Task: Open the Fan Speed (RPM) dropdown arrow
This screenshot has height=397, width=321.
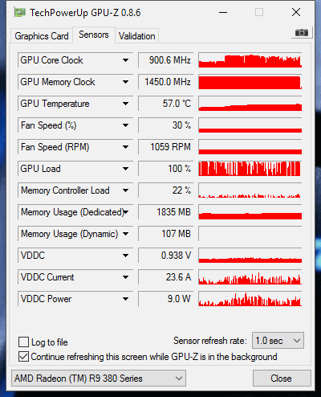Action: (x=125, y=147)
